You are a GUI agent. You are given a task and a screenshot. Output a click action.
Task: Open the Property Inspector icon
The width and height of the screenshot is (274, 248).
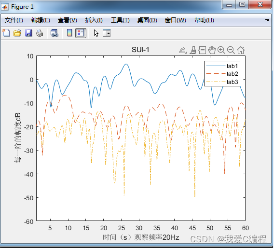click(x=107, y=33)
